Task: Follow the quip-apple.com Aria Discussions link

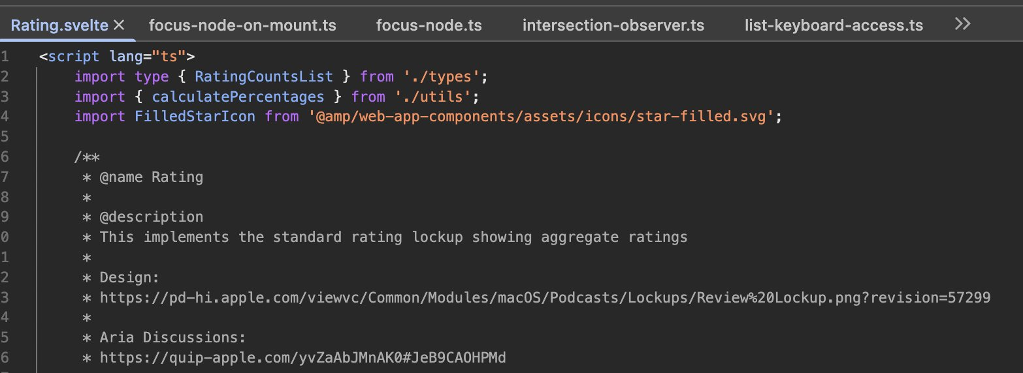Action: click(x=302, y=358)
